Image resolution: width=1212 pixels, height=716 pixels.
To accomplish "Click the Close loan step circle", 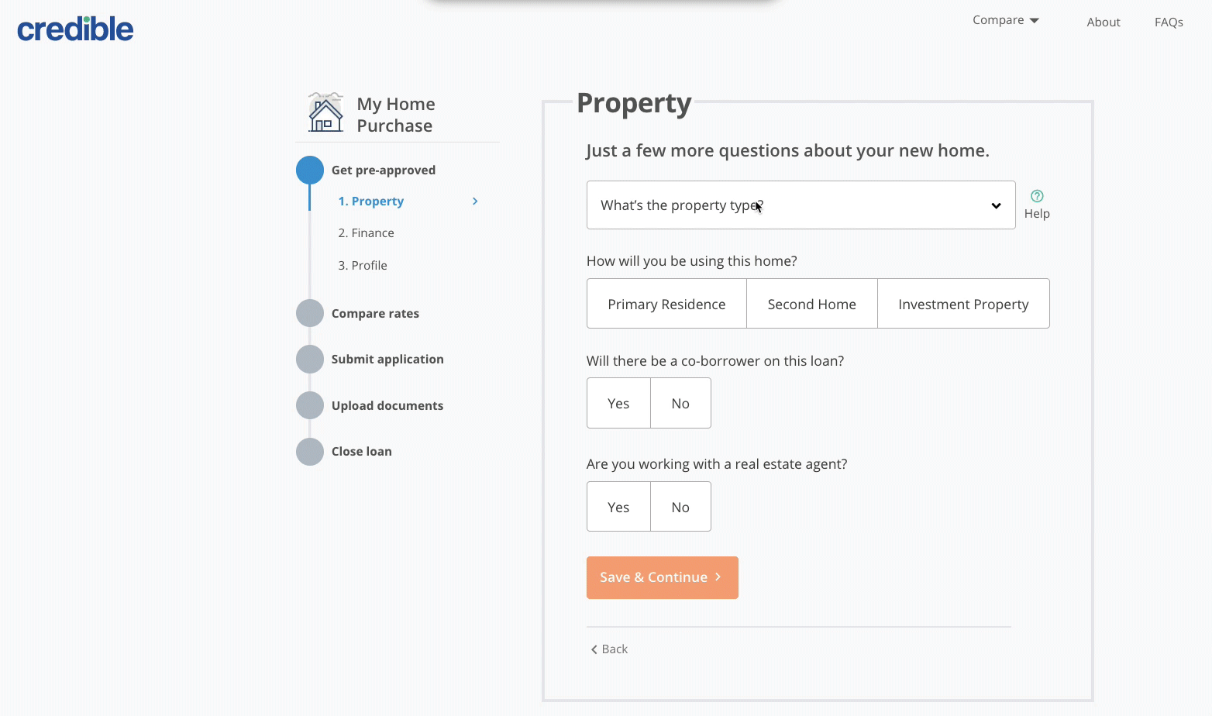I will [x=310, y=452].
